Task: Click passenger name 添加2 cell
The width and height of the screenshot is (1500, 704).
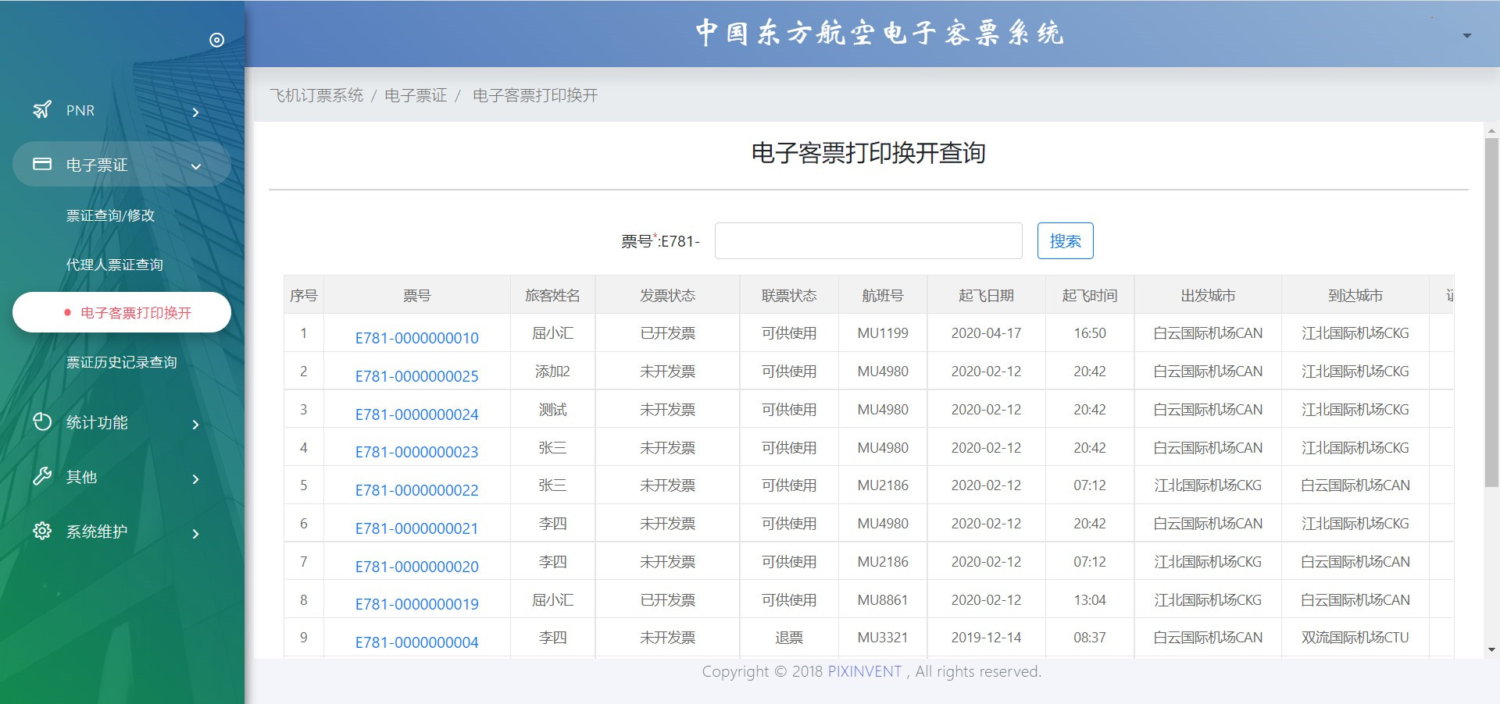Action: 552,372
